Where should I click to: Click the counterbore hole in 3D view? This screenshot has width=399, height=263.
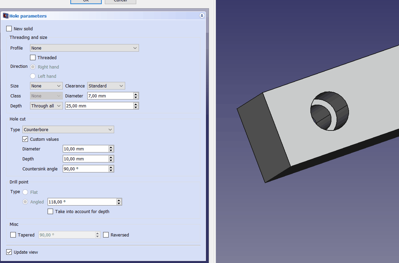tap(330, 111)
